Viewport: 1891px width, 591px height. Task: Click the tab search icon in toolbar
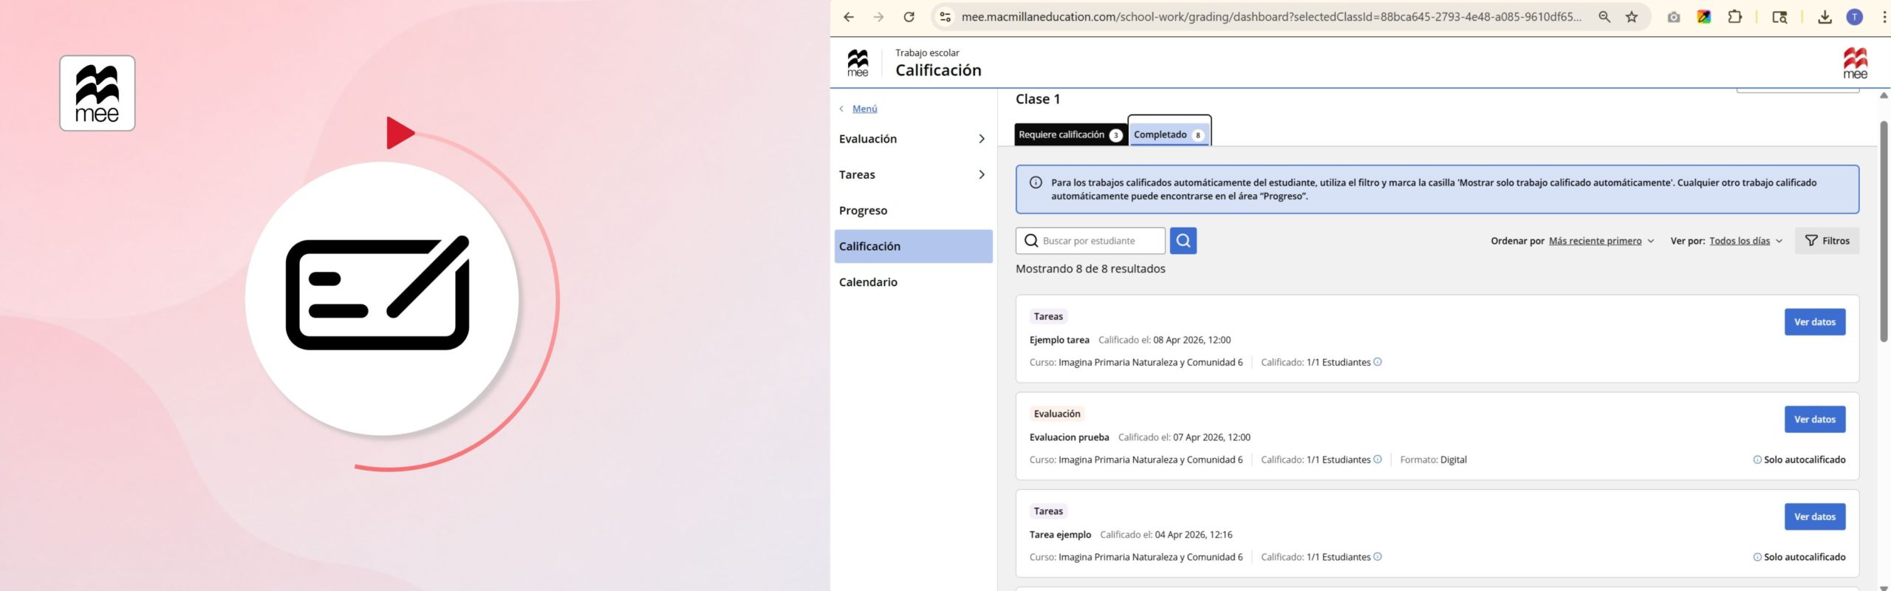tap(1780, 17)
